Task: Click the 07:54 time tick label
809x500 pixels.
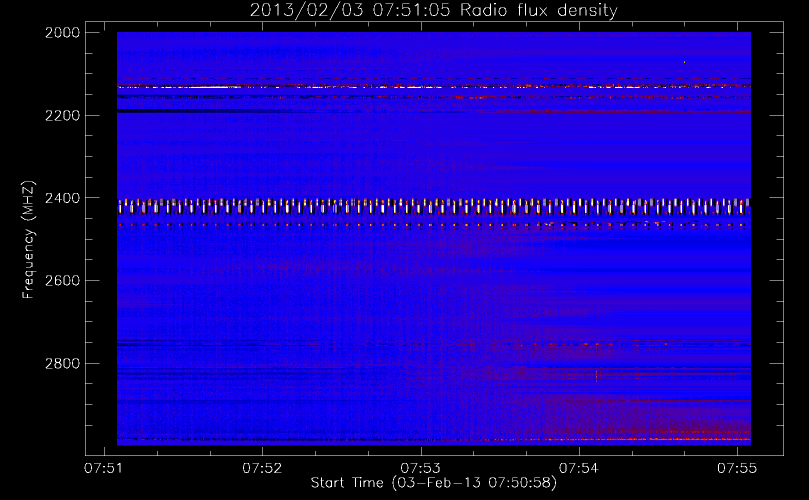Action: click(x=579, y=468)
